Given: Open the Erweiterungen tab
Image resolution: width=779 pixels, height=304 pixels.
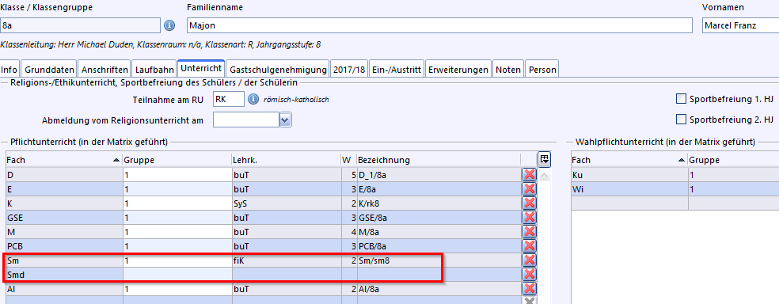Looking at the screenshot, I should click(458, 70).
